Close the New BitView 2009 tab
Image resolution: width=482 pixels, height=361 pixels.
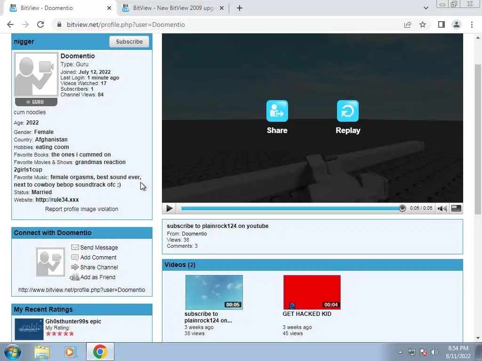pos(222,8)
